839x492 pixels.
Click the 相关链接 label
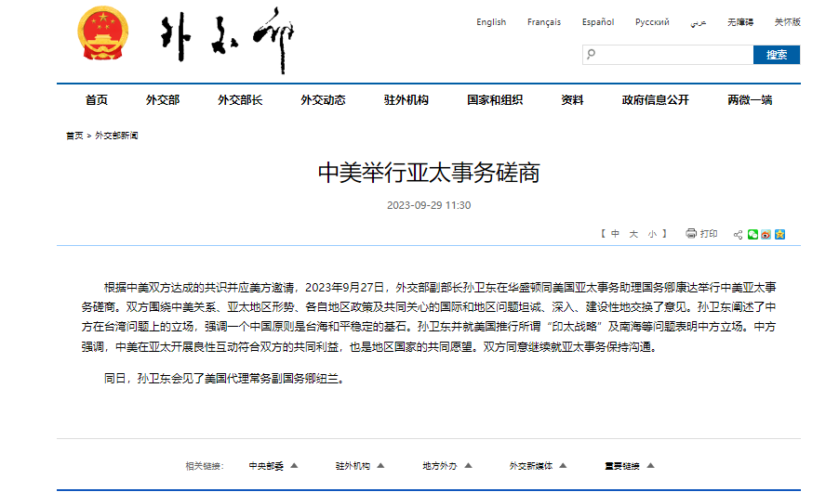[205, 466]
